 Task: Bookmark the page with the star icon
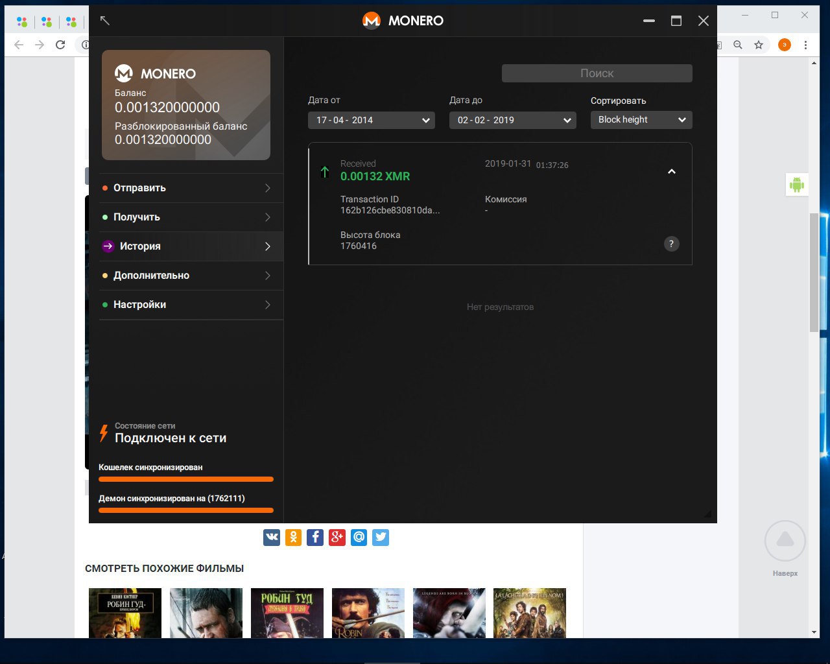[x=759, y=45]
